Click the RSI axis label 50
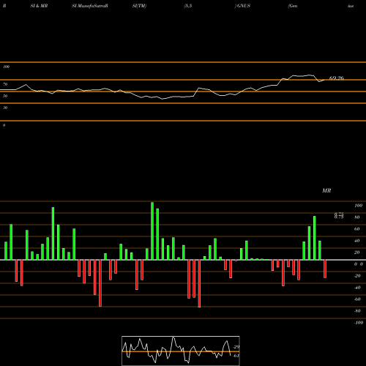366x366 pixels. pos(5,96)
